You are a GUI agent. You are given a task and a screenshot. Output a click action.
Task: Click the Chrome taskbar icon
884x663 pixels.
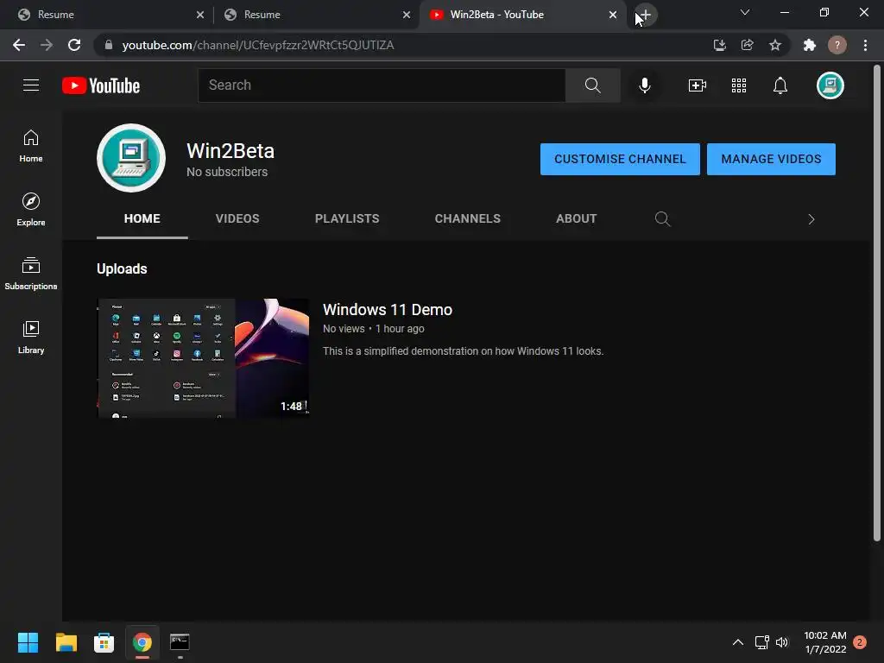[x=142, y=642]
